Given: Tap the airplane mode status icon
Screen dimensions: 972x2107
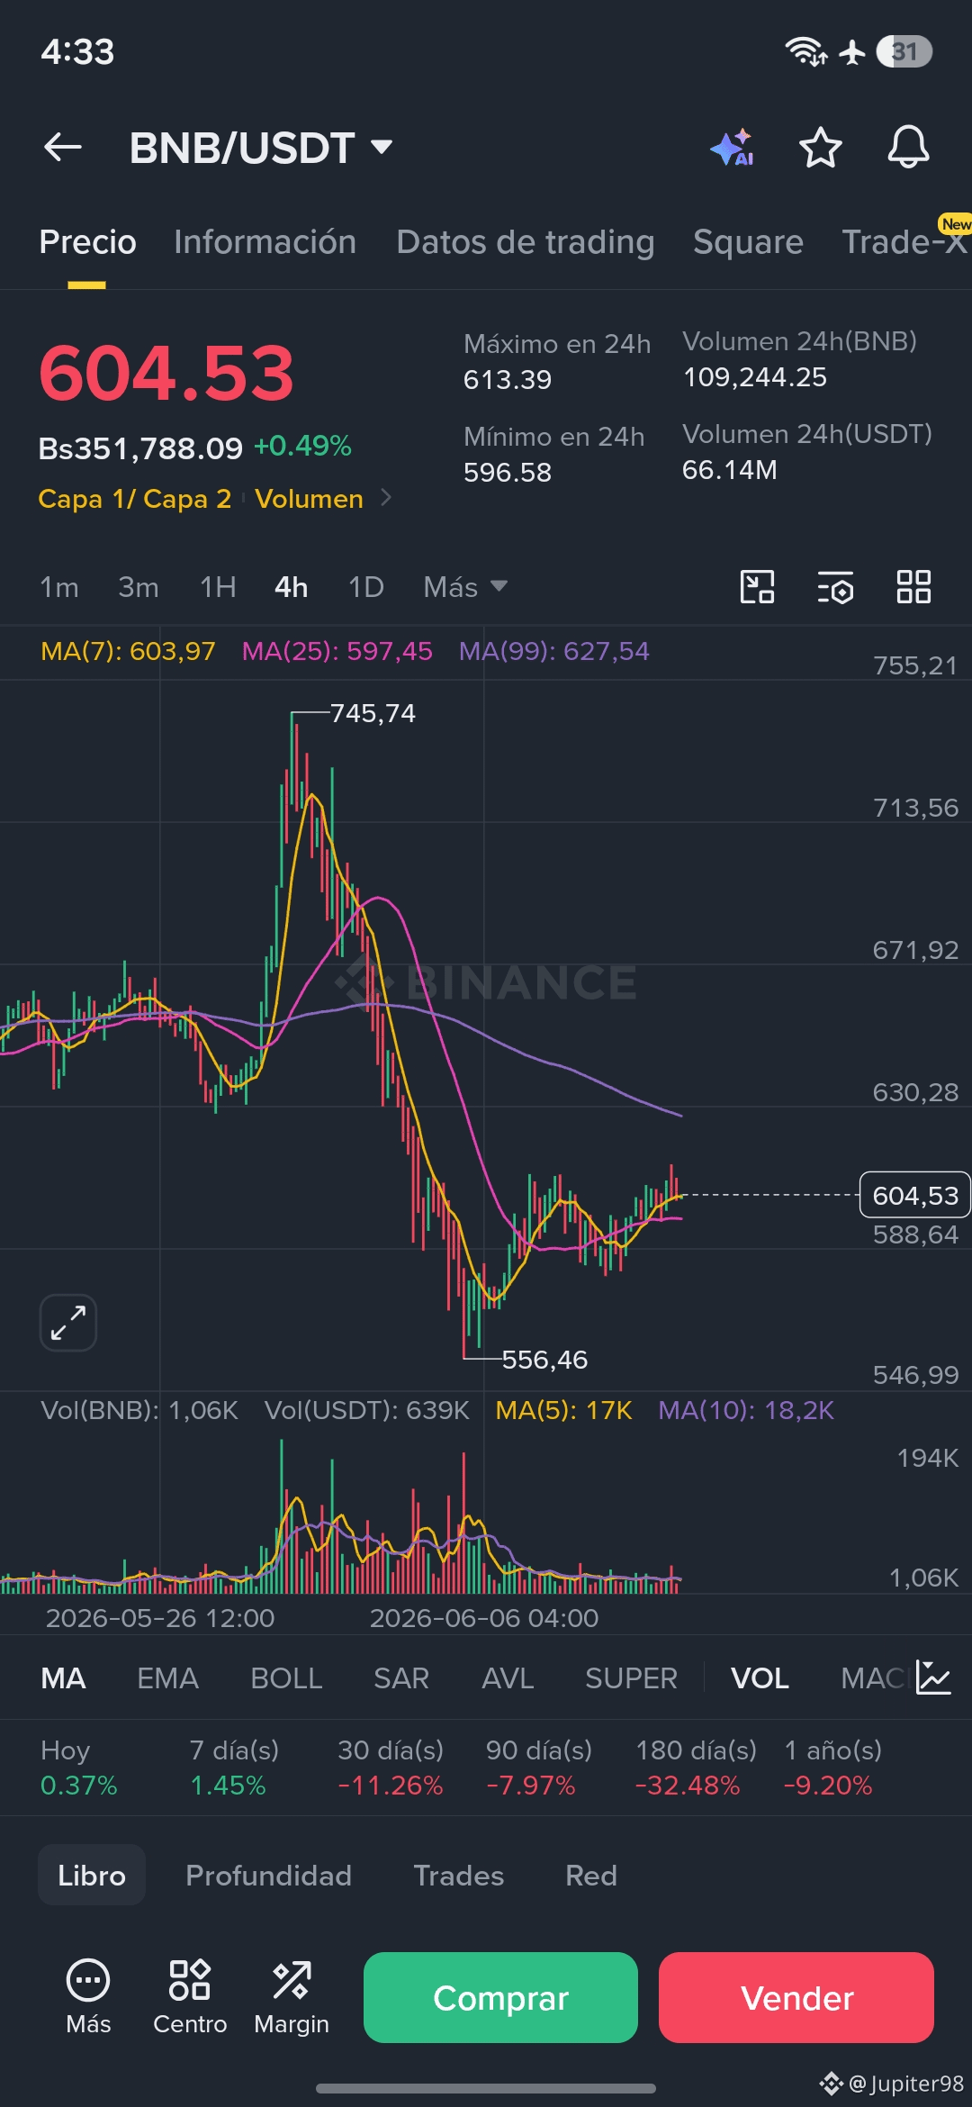Looking at the screenshot, I should coord(851,51).
